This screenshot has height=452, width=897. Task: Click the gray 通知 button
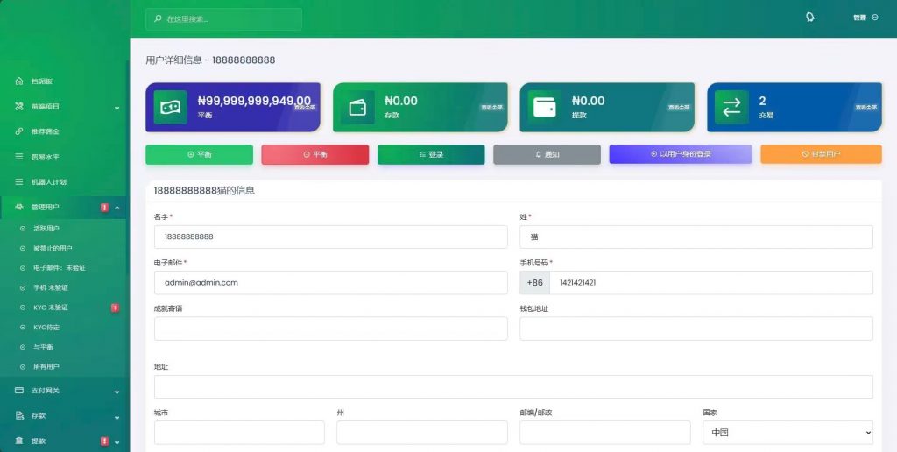click(x=547, y=154)
